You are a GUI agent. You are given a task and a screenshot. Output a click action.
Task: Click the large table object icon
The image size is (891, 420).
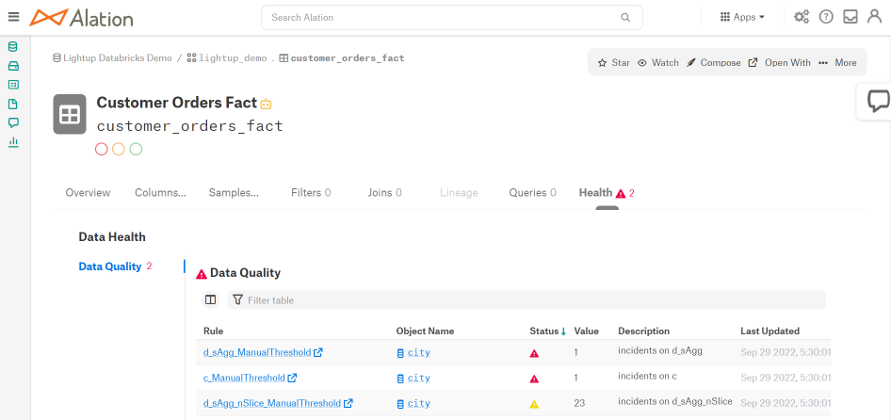70,114
